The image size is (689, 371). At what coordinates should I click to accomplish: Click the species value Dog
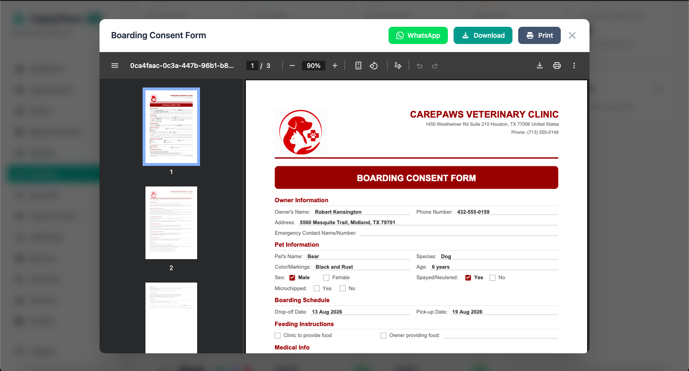(446, 256)
